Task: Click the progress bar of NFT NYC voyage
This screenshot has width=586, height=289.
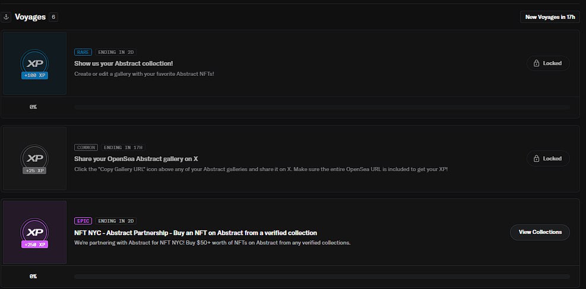Action: point(322,277)
